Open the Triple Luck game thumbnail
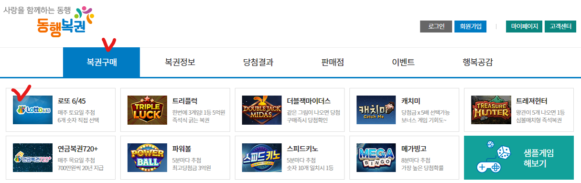The height and width of the screenshot is (183, 581). pyautogui.click(x=147, y=109)
